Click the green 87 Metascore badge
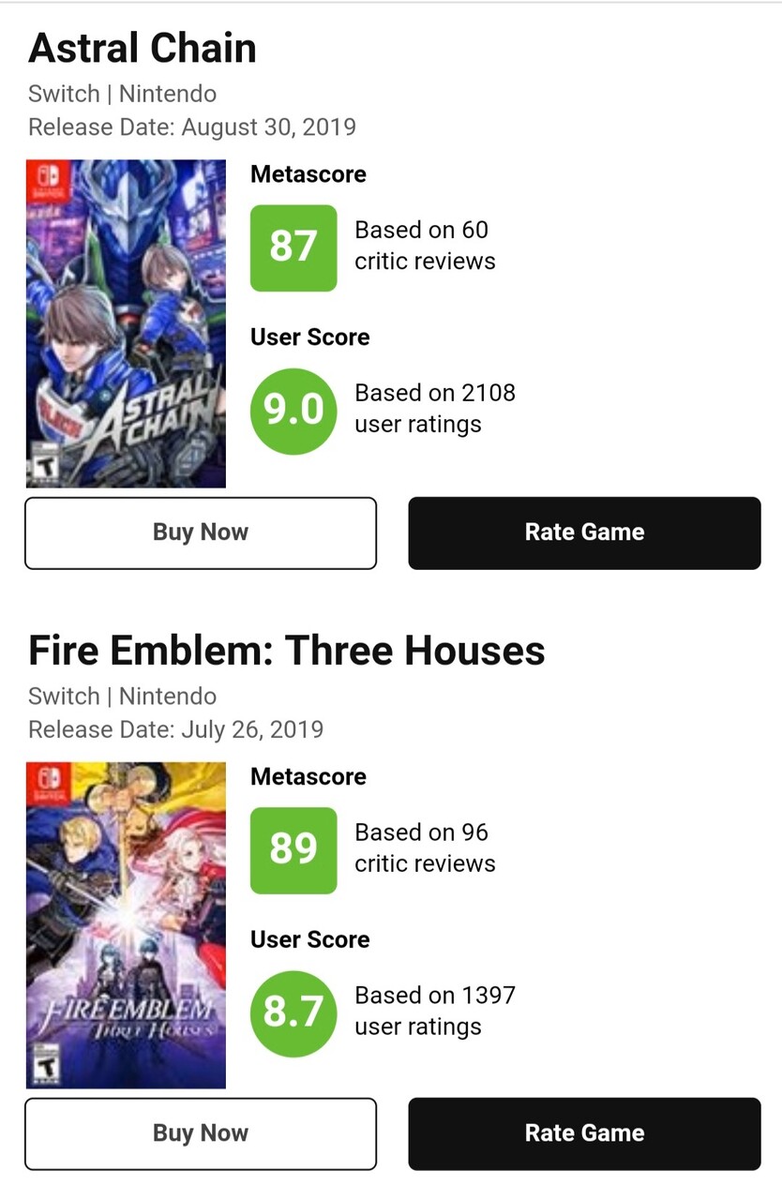Image resolution: width=782 pixels, height=1200 pixels. coord(293,247)
